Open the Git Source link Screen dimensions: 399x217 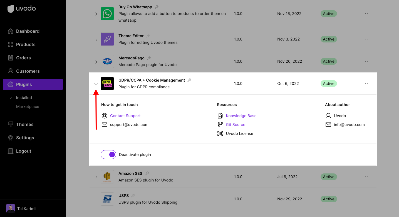point(236,125)
